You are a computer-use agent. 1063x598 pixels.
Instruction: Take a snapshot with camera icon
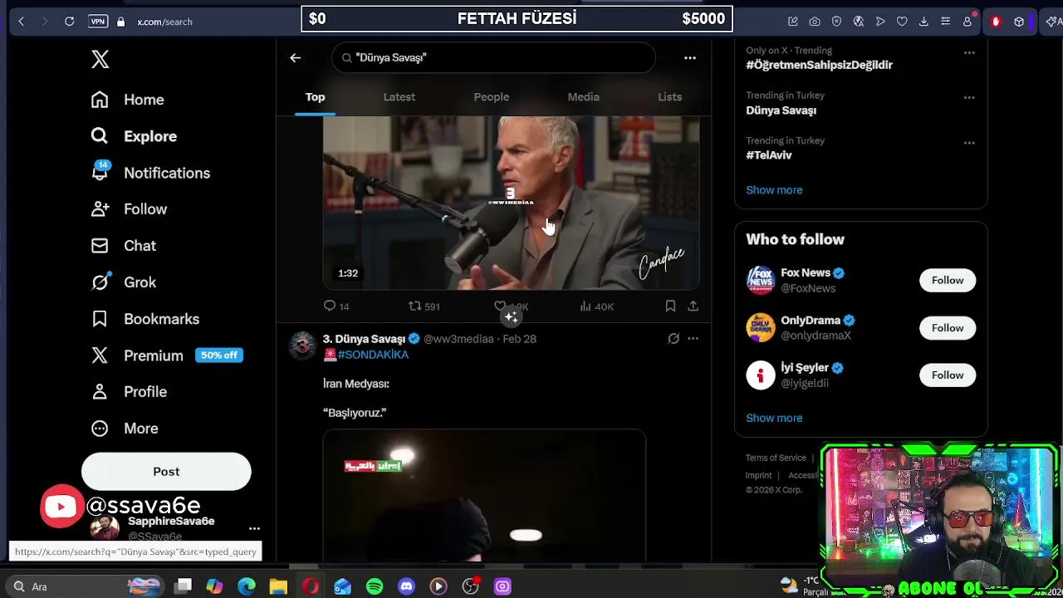(815, 22)
